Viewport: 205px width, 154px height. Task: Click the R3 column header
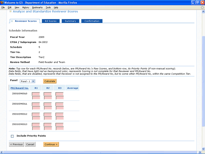pyautogui.click(x=60, y=88)
